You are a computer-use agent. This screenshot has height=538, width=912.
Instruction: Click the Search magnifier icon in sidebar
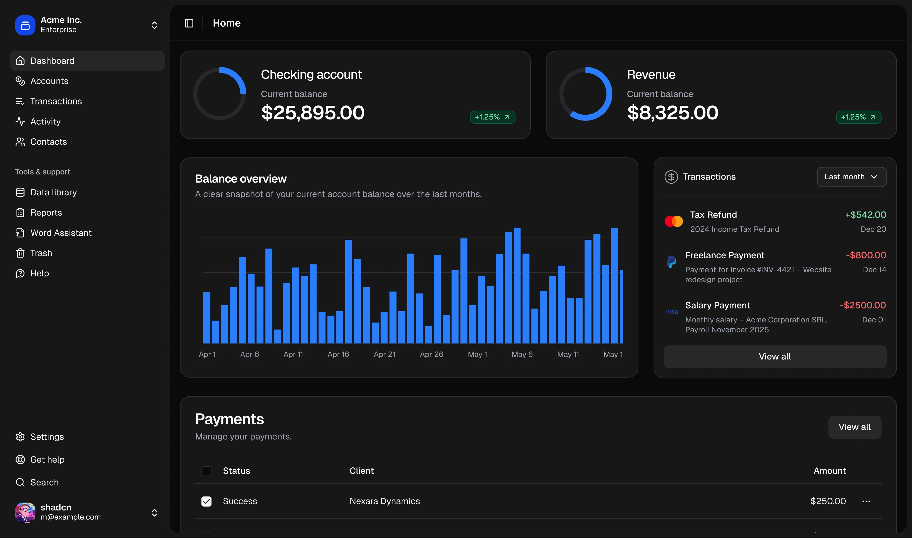[20, 482]
